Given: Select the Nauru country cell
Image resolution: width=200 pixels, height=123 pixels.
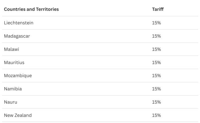Looking at the screenshot, I should tap(10, 102).
